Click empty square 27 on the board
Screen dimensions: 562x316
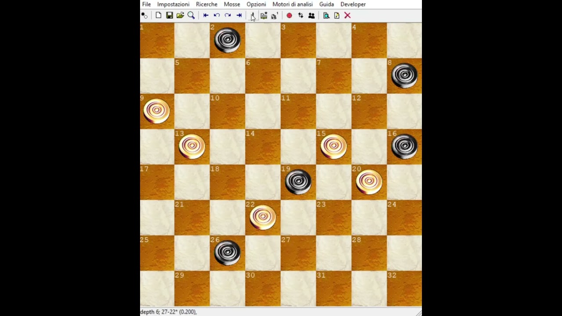coord(298,253)
